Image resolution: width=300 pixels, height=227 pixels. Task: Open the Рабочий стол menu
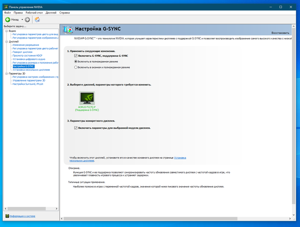click(34, 13)
